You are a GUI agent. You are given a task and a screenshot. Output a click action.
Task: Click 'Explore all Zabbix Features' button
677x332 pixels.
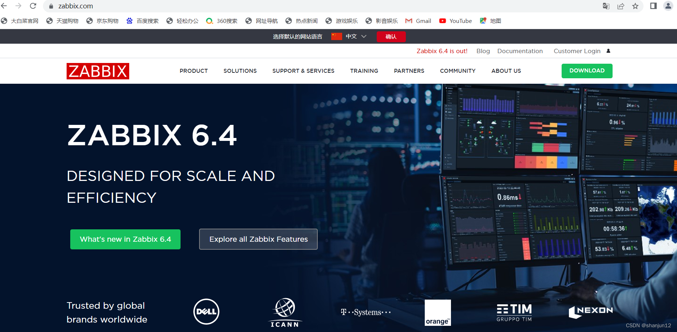point(258,239)
